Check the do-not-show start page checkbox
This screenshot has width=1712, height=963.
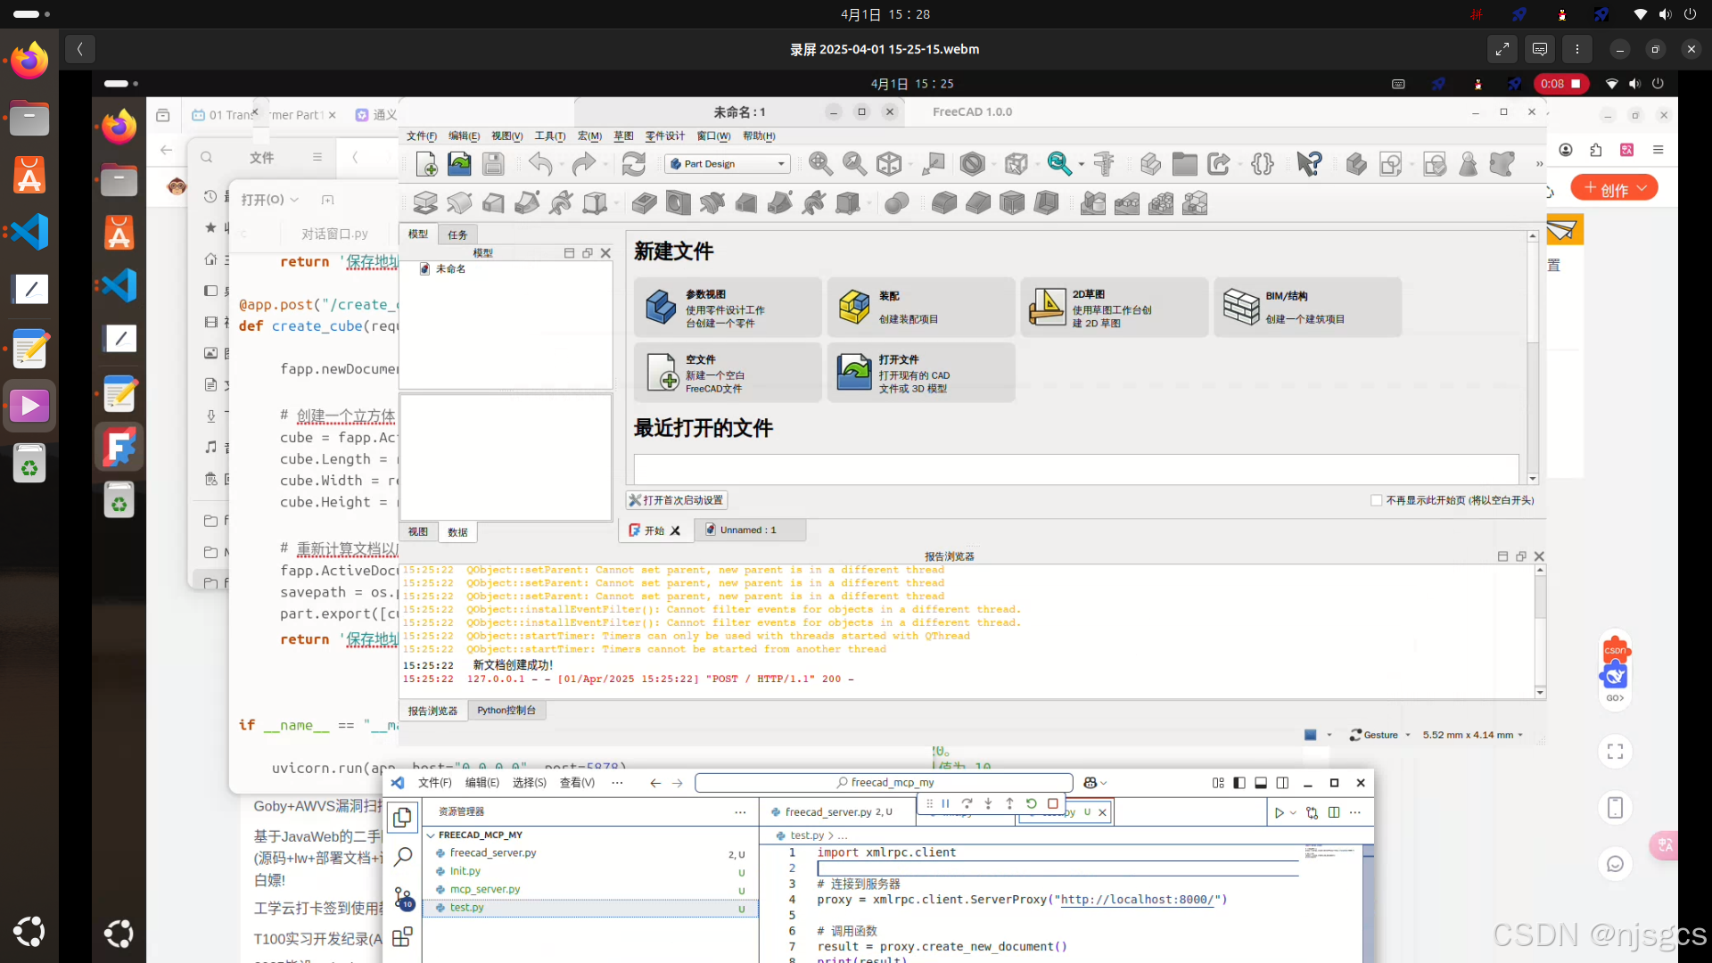1376,500
